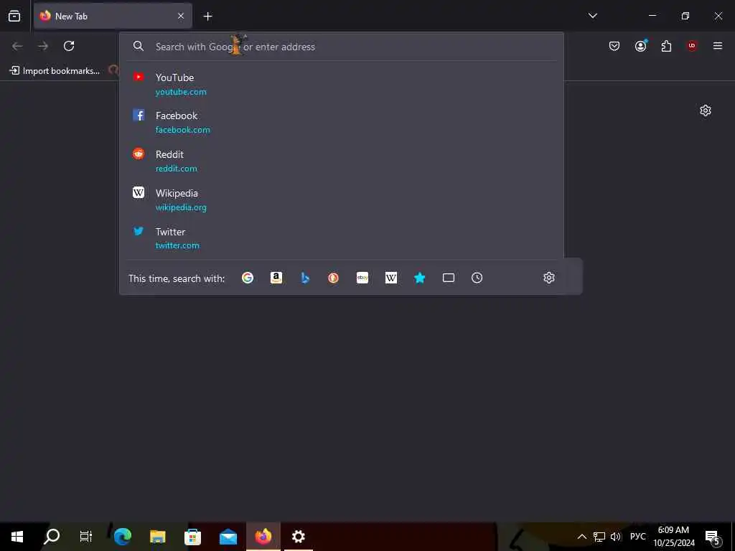735x551 pixels.
Task: Click the Twitter bird favicon
Action: click(x=139, y=231)
